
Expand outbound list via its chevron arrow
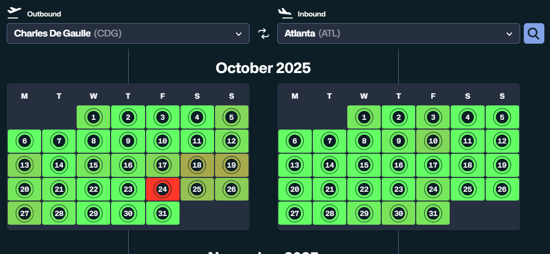(239, 34)
